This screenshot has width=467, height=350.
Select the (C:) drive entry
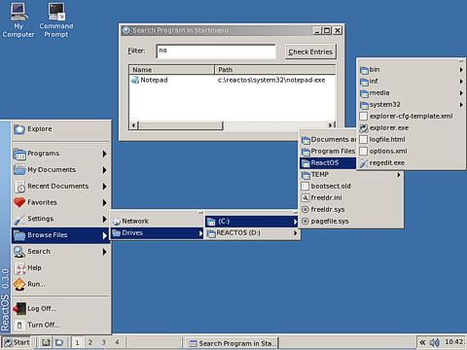[252, 222]
